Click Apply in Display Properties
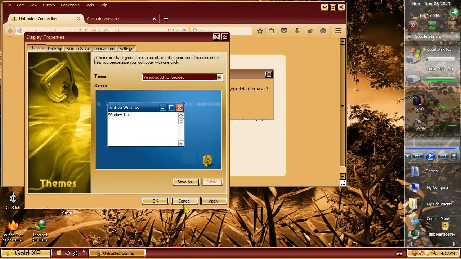 [214, 201]
